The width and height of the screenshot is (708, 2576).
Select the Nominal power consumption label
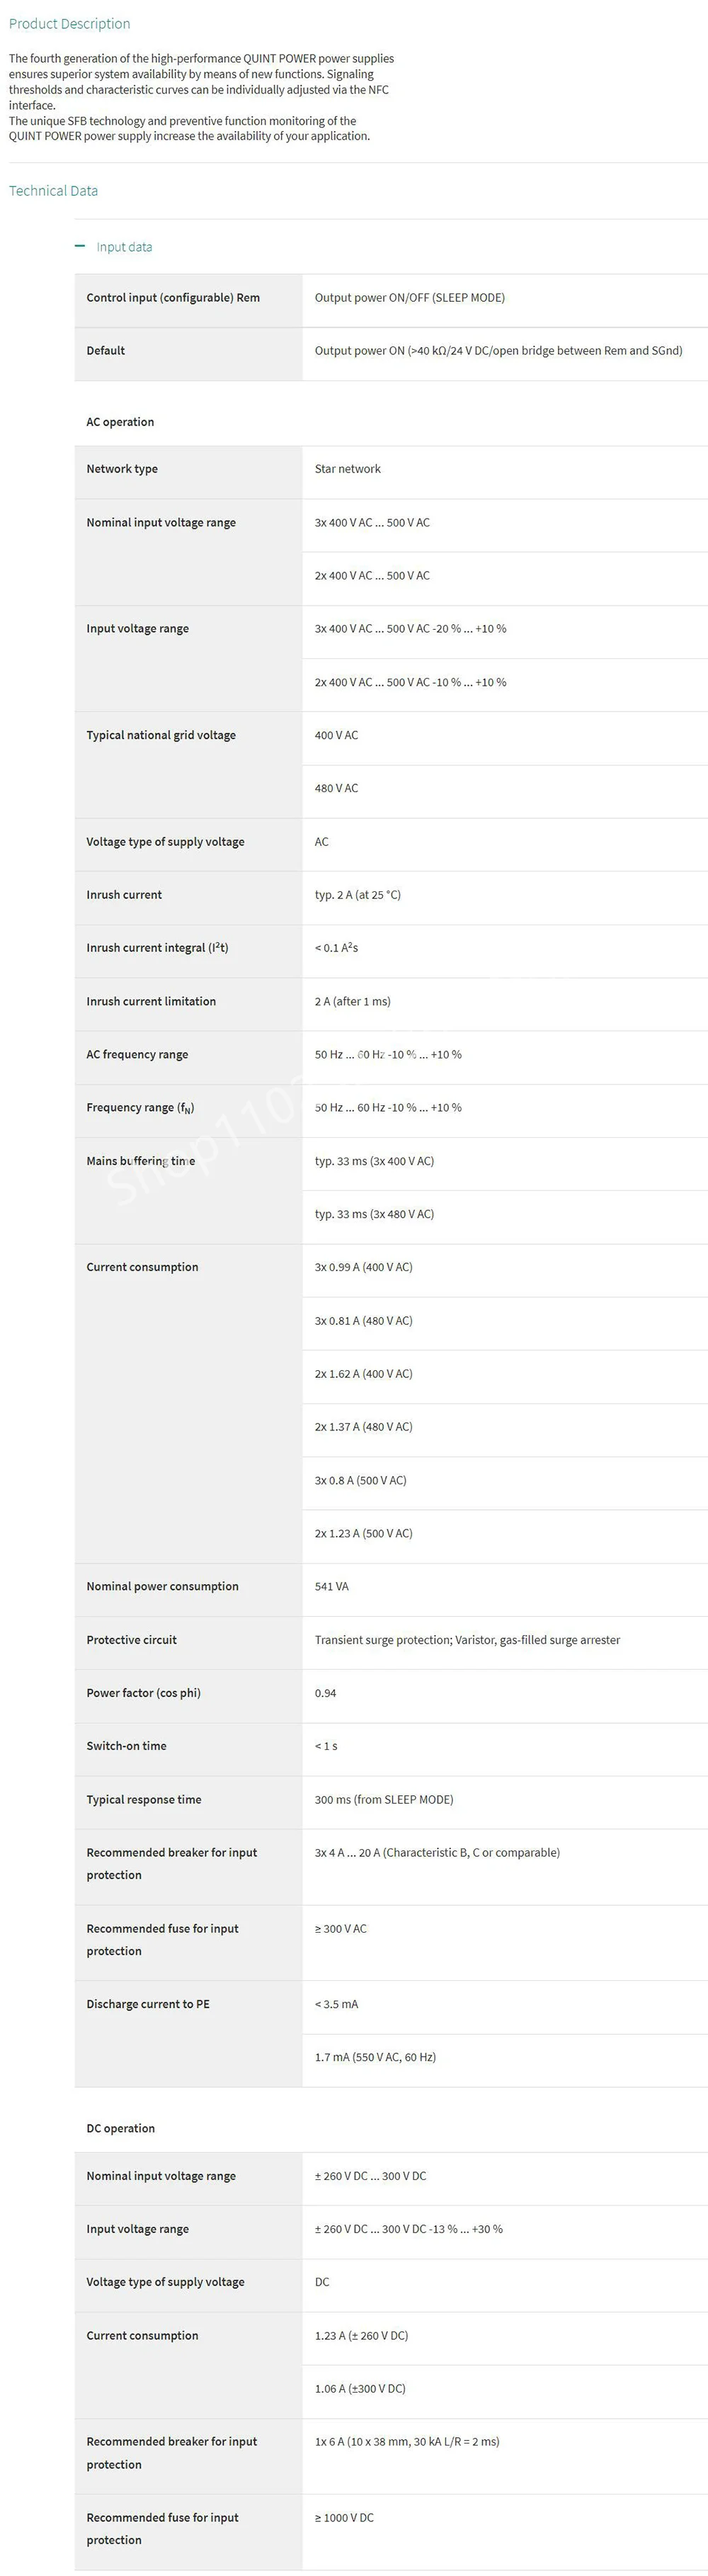(162, 1586)
